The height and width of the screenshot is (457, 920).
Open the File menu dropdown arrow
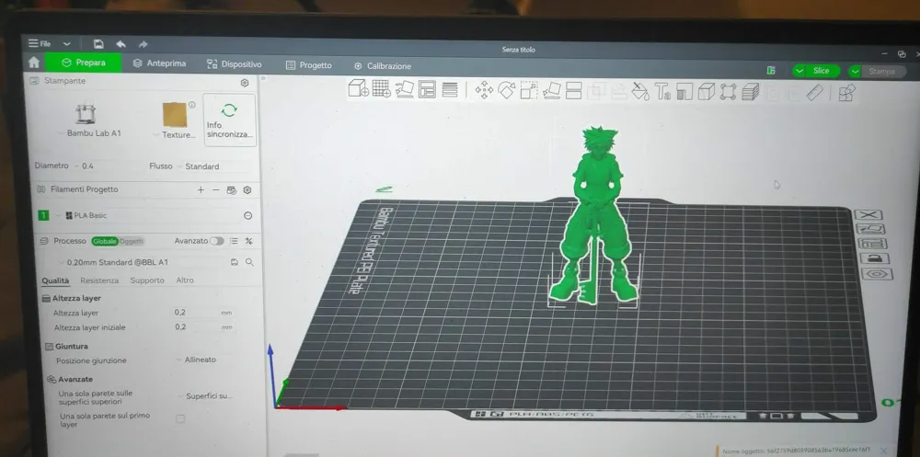coord(67,43)
